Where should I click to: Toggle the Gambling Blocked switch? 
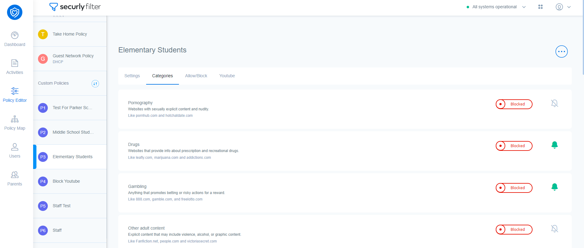[x=514, y=188]
